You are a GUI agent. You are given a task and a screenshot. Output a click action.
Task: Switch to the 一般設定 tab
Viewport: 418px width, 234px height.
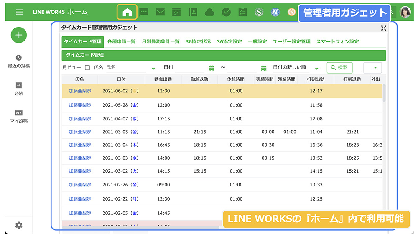click(257, 41)
